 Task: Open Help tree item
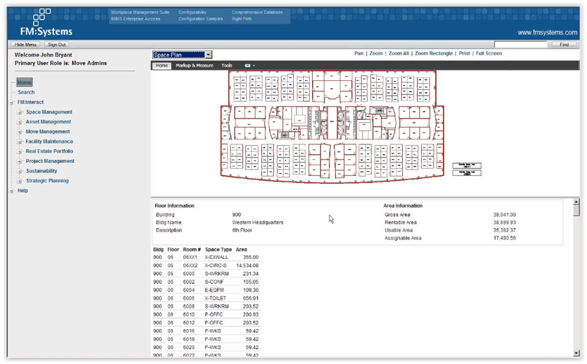[22, 191]
